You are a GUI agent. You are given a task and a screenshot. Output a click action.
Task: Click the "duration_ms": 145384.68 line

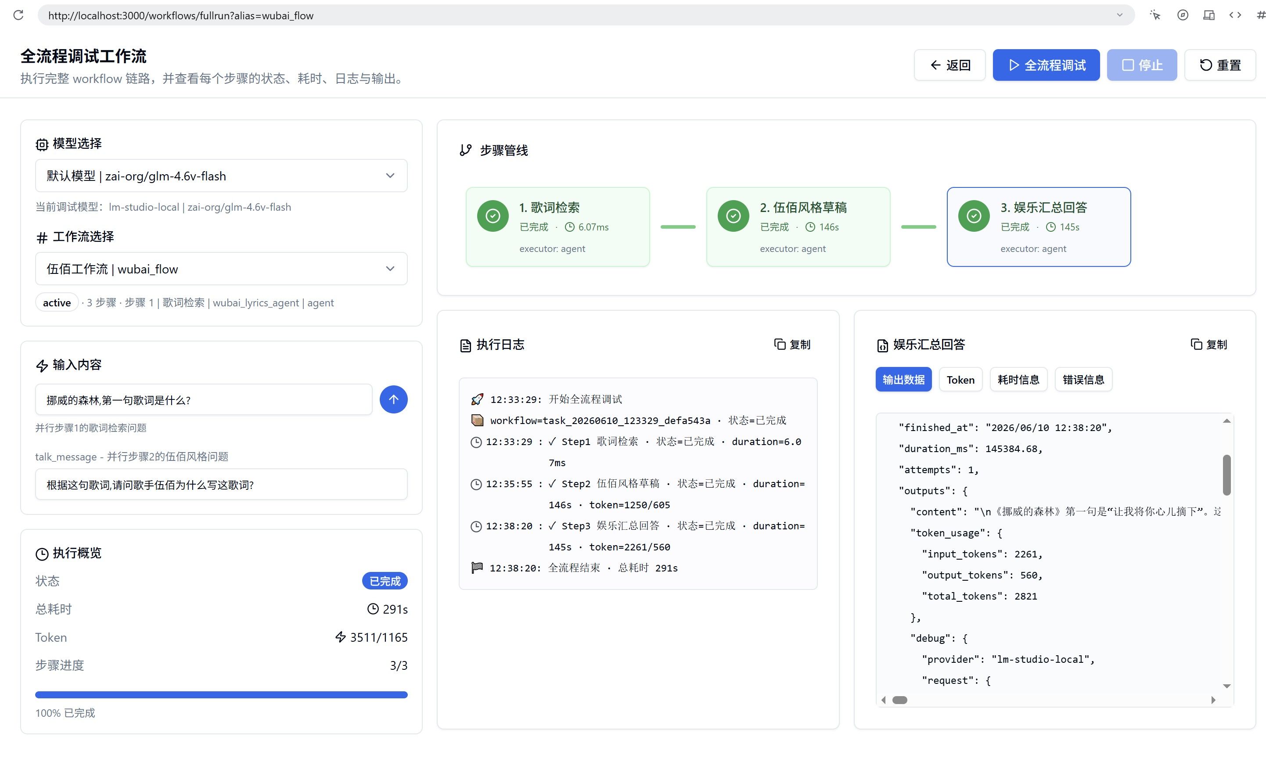(x=971, y=449)
